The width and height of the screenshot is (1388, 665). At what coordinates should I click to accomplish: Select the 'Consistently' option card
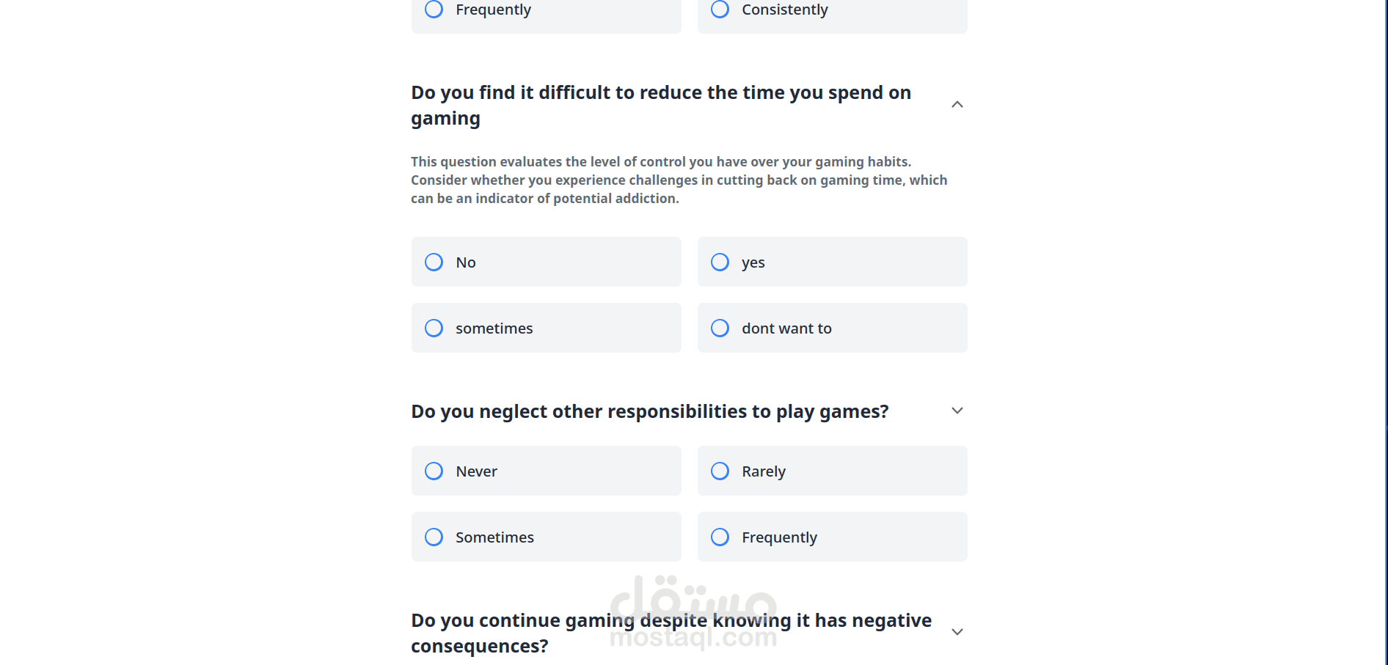(x=832, y=14)
